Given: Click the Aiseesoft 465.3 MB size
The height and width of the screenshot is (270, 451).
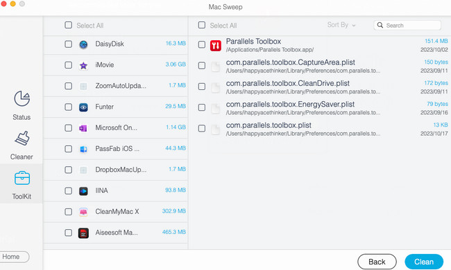Looking at the screenshot, I should (x=174, y=232).
